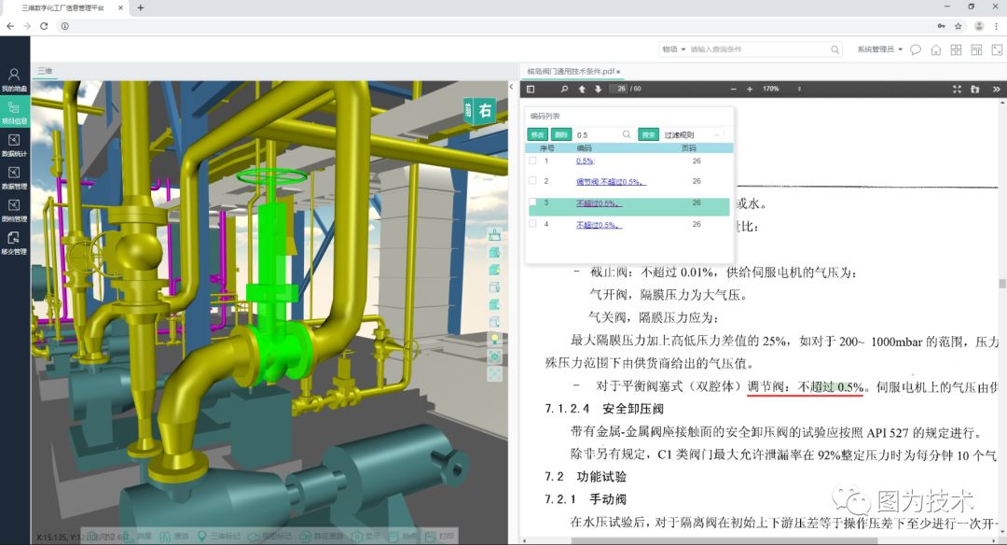Focus the 请输入查询条件 search field
The image size is (1007, 545).
758,49
